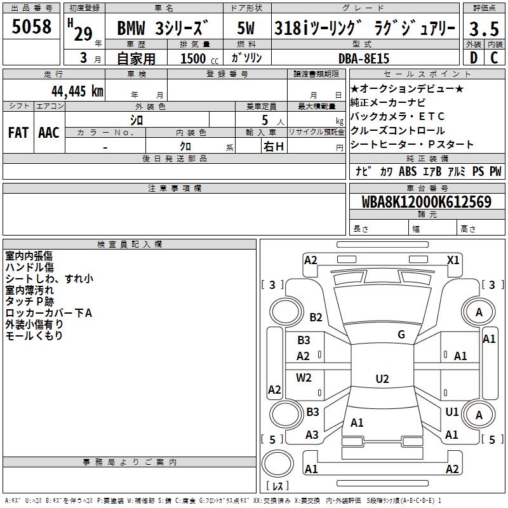Click the exterior grade D cell
Viewport: 508px width, 508px height.
pyautogui.click(x=473, y=58)
